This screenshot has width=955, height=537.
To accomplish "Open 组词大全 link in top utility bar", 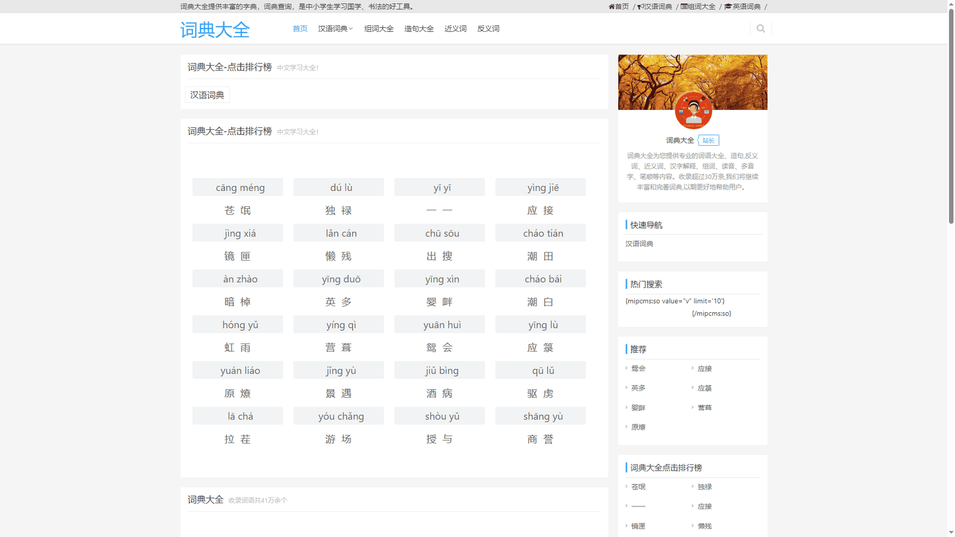I will pyautogui.click(x=698, y=7).
